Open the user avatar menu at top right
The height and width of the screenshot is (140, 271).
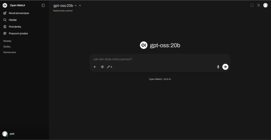tap(265, 5)
